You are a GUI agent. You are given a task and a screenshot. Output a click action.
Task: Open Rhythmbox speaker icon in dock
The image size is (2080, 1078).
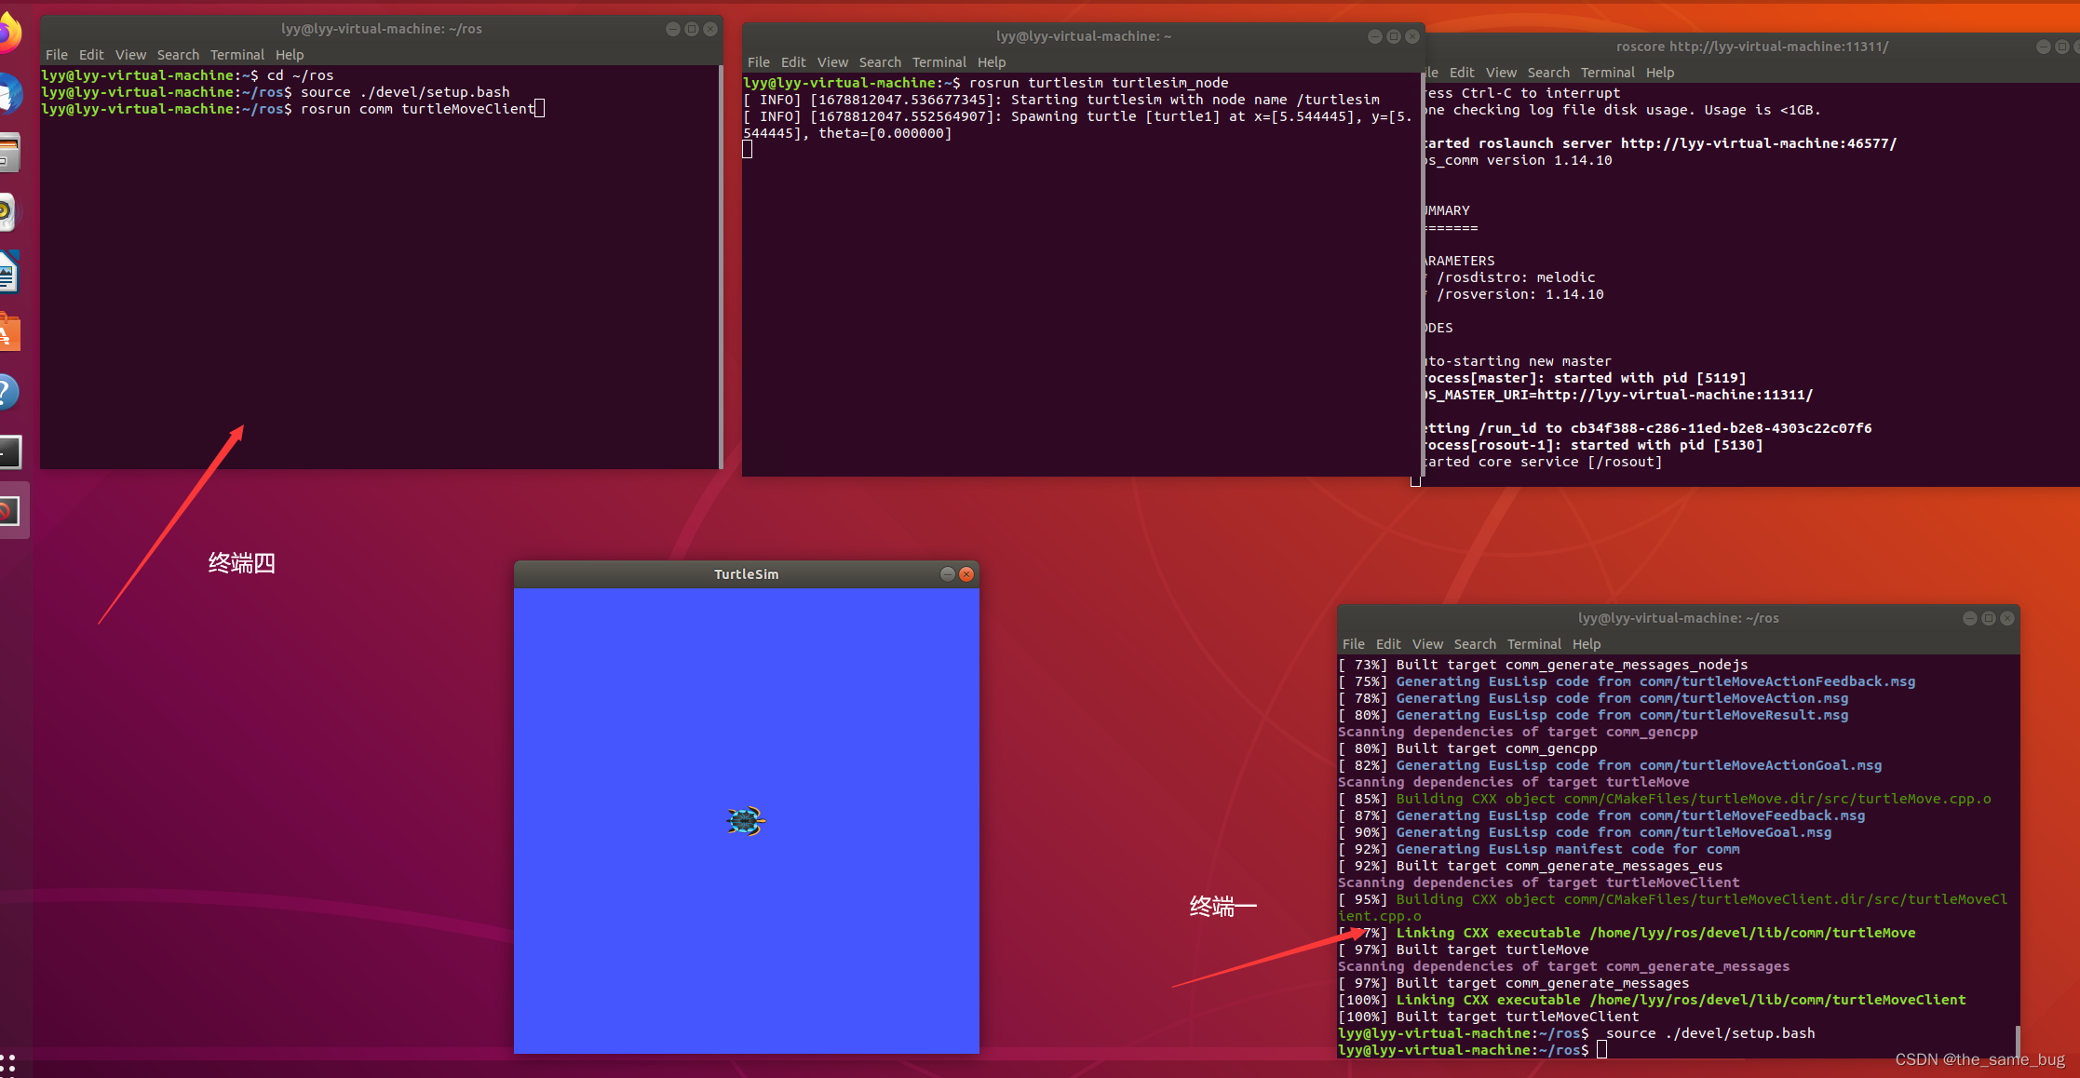click(6, 212)
